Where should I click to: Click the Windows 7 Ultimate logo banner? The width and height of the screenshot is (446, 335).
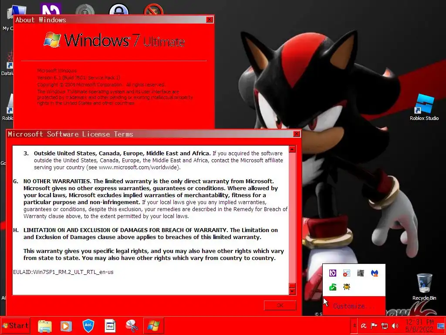115,40
